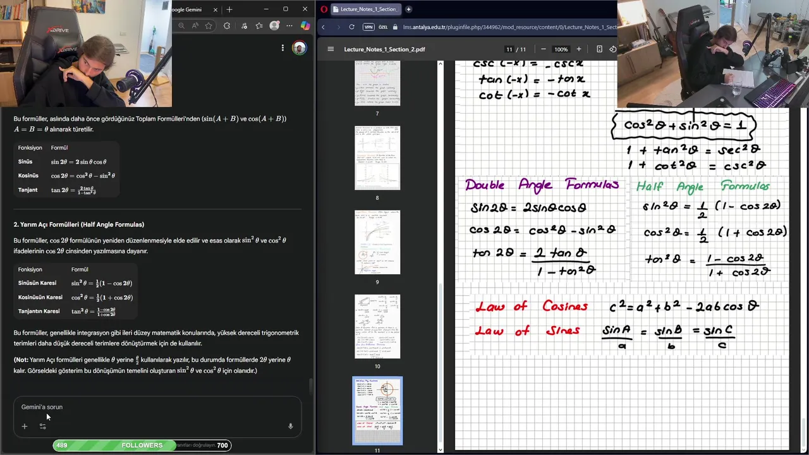Open Edge favorites list icon
The height and width of the screenshot is (455, 809).
[x=259, y=26]
